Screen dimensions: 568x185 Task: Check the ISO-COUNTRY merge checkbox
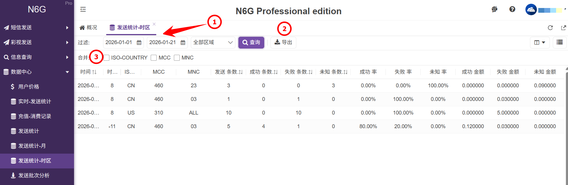pyautogui.click(x=106, y=58)
